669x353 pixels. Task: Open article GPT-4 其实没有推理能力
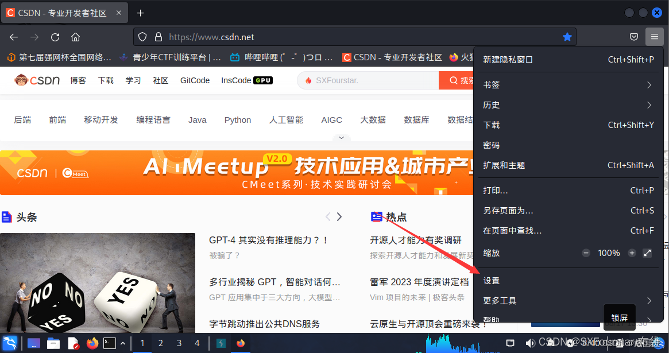click(x=269, y=240)
